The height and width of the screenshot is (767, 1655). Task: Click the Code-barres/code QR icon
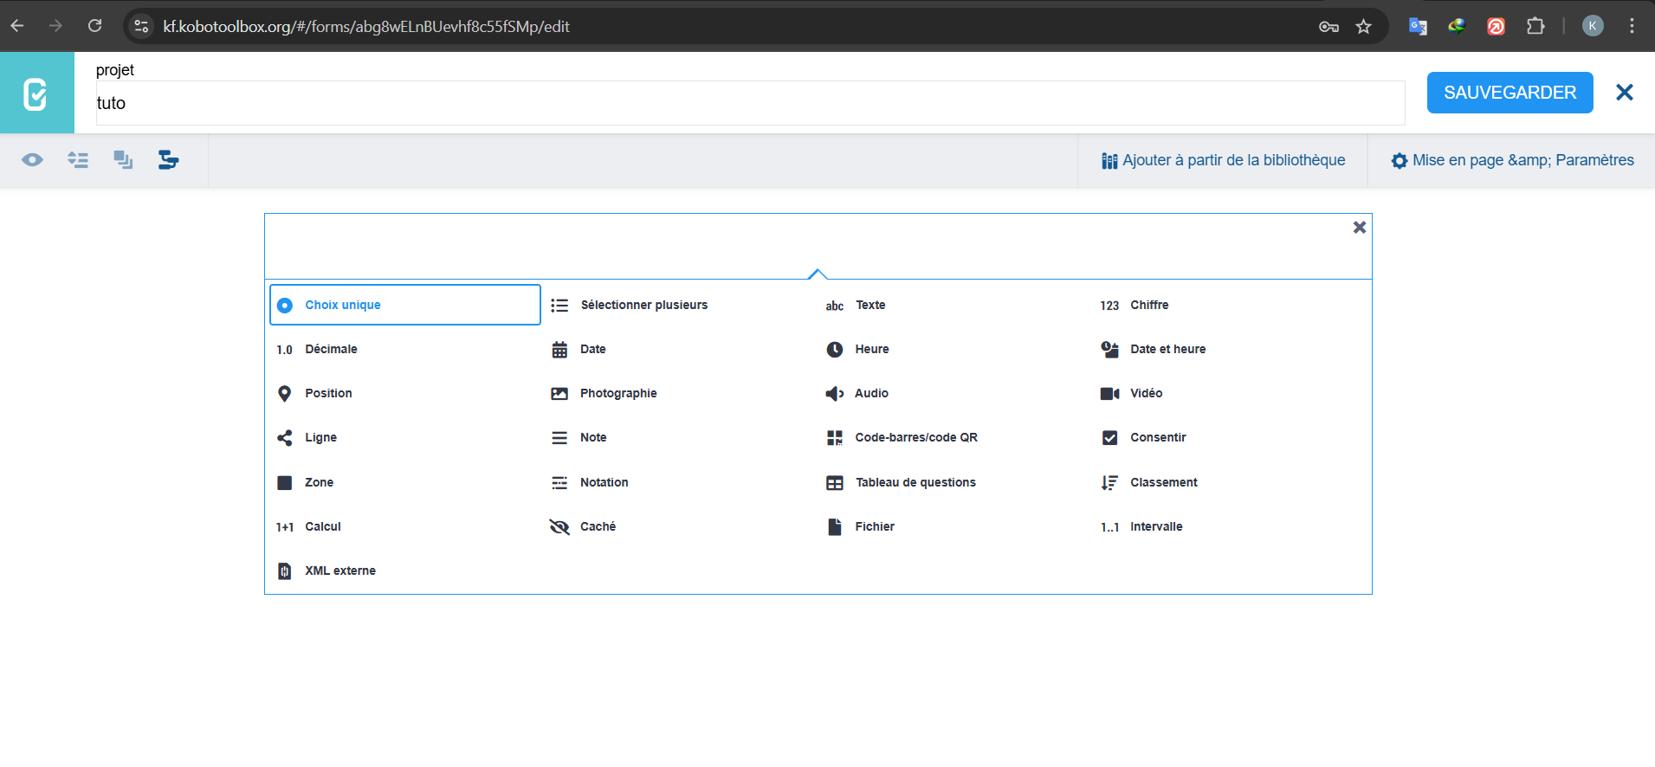[x=834, y=438]
